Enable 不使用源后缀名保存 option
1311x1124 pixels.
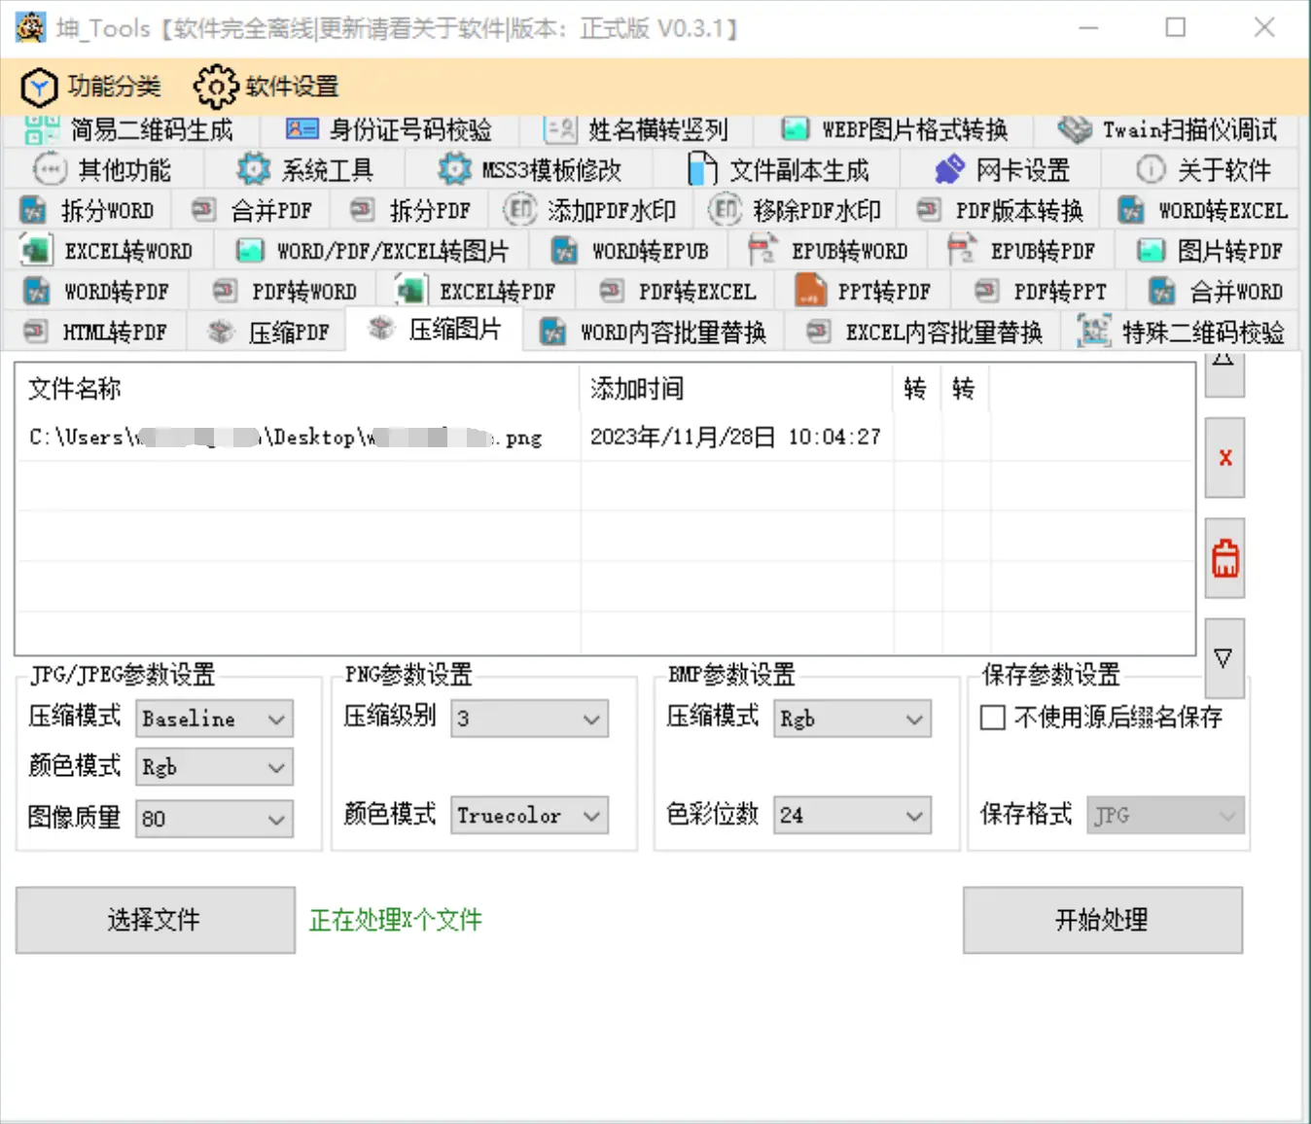click(x=992, y=718)
